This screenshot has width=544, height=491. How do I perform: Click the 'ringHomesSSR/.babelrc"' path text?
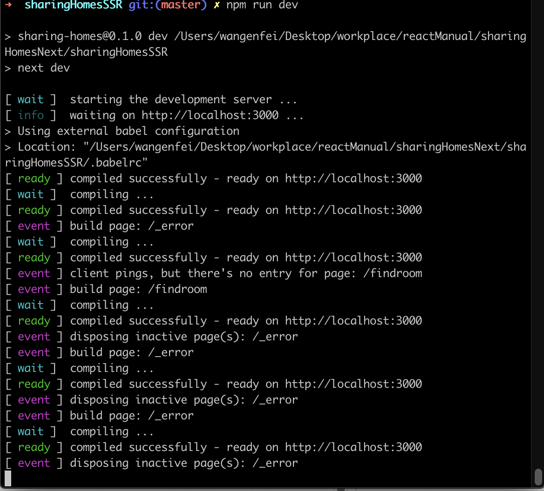pos(76,163)
